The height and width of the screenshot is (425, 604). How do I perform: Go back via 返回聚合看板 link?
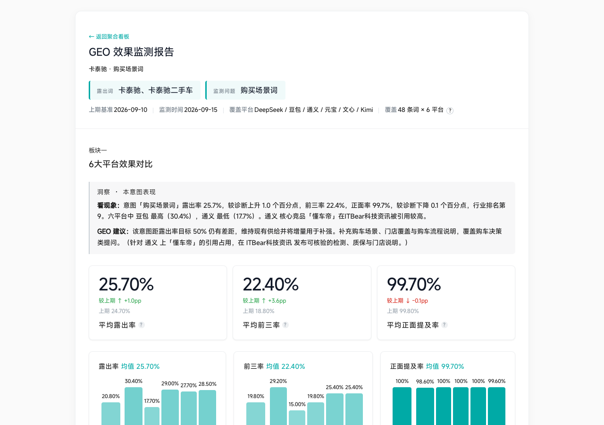109,36
